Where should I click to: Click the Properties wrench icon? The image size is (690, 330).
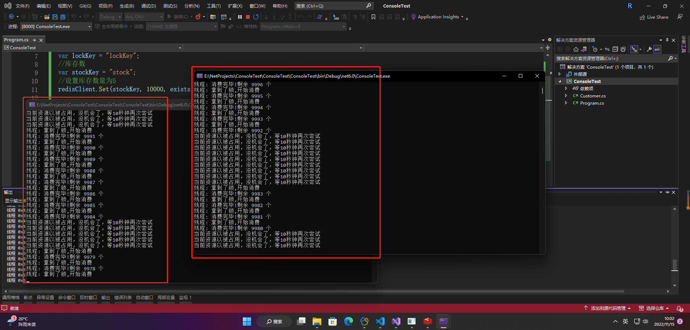click(x=649, y=49)
